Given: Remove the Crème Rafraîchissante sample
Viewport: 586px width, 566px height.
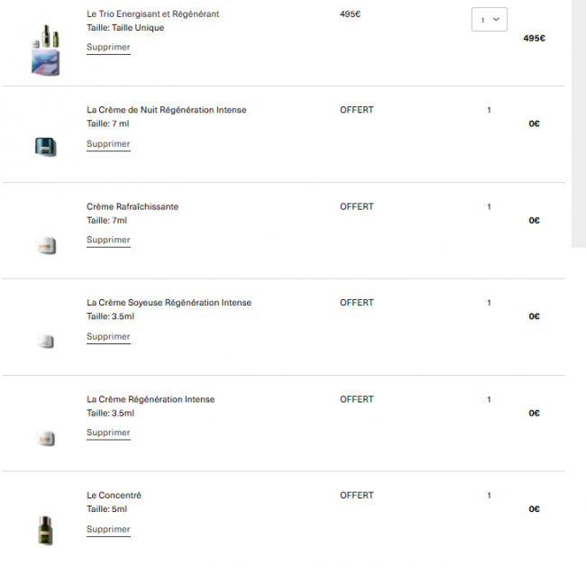Looking at the screenshot, I should tap(108, 241).
